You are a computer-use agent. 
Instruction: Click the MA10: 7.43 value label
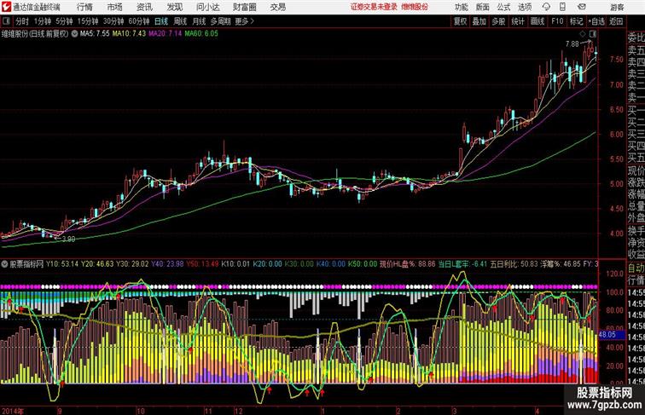pos(129,34)
